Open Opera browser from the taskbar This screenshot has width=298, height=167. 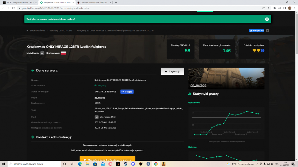110,164
